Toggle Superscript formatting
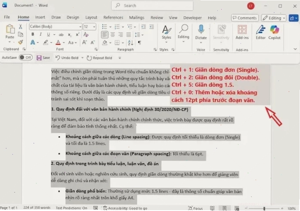Image resolution: width=300 pixels, height=211 pixels. [x=77, y=34]
